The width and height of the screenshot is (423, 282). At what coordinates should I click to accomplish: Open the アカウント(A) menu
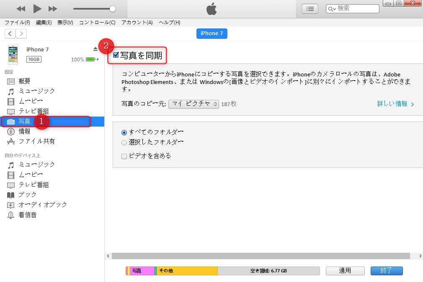click(x=137, y=23)
